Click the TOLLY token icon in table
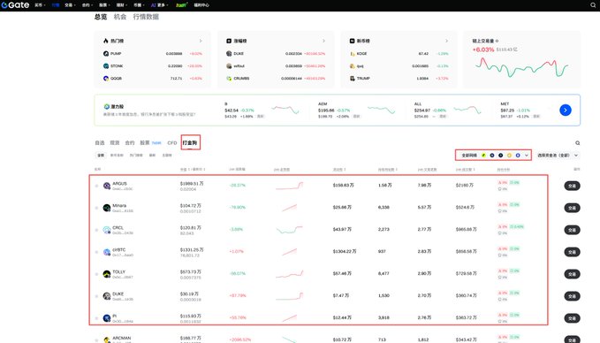Image resolution: width=600 pixels, height=343 pixels. 107,274
